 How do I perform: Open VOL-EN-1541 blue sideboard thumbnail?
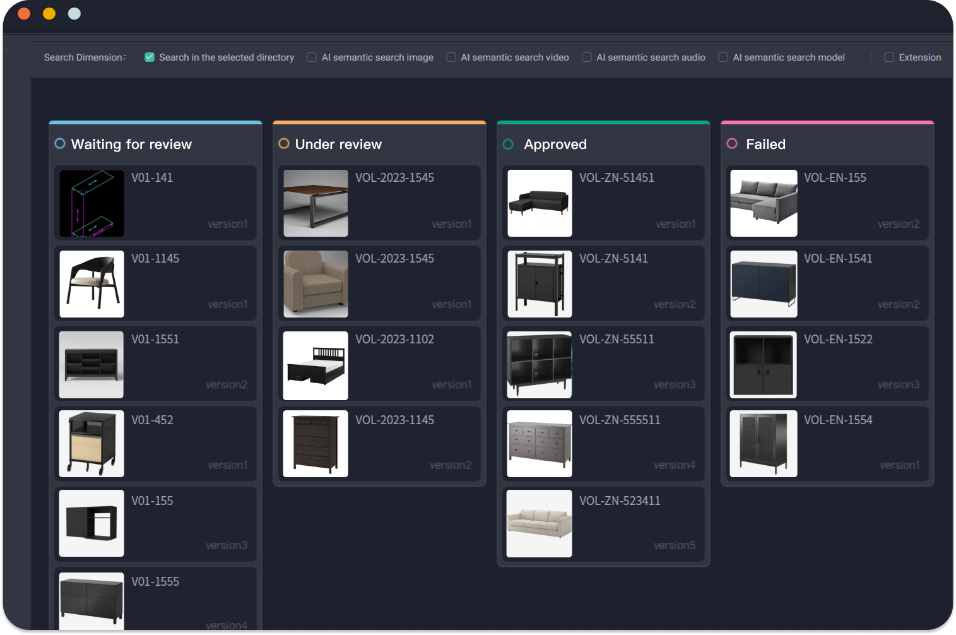tap(764, 284)
